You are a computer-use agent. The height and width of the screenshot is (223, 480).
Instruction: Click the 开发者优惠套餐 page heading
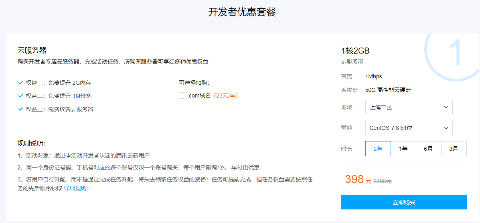click(242, 12)
